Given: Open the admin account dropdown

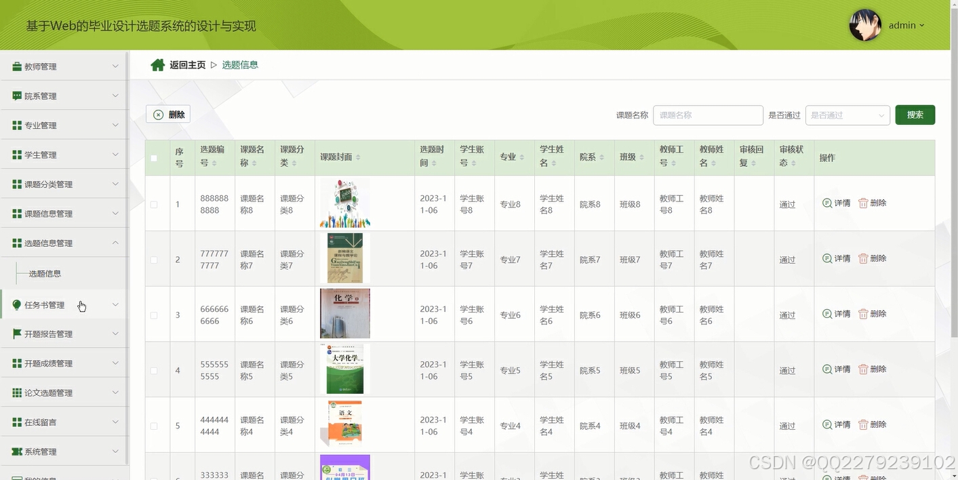Looking at the screenshot, I should click(904, 25).
